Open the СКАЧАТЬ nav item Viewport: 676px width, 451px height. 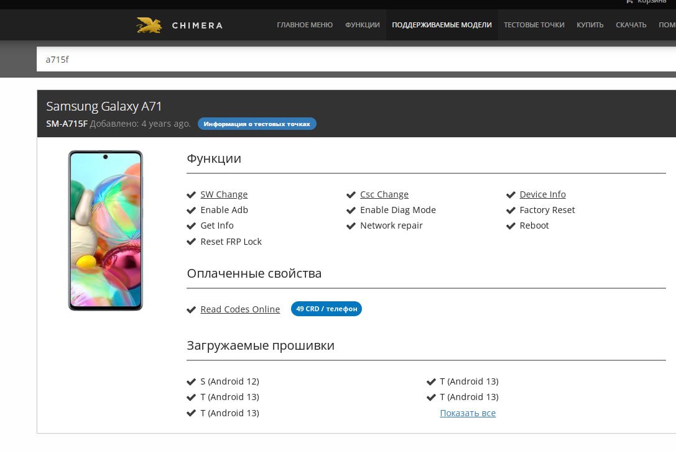[x=631, y=25]
